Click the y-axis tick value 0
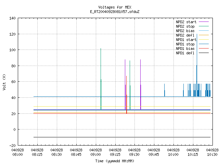 [x=14, y=129]
